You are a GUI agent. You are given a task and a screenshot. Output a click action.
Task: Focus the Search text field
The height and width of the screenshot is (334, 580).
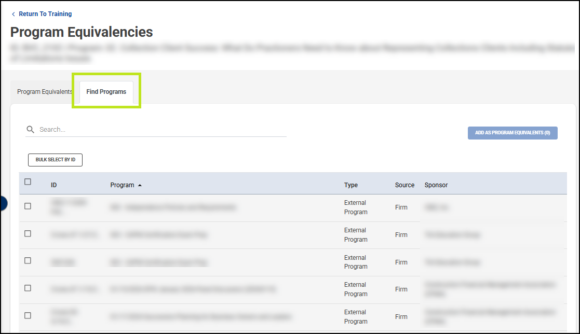click(x=161, y=130)
